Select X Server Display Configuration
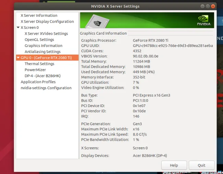The width and height of the screenshot is (223, 174). coord(47,21)
